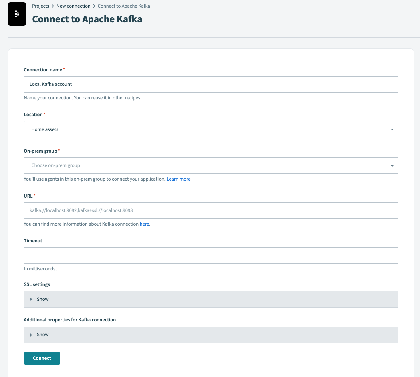
Task: Show the Additional properties for Kafka connection
Action: pos(211,334)
